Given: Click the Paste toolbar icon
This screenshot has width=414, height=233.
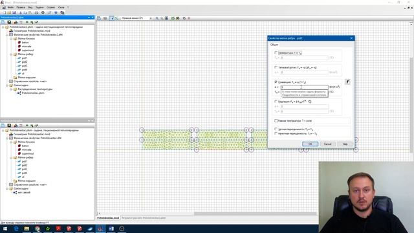Looking at the screenshot, I should click(30, 13).
